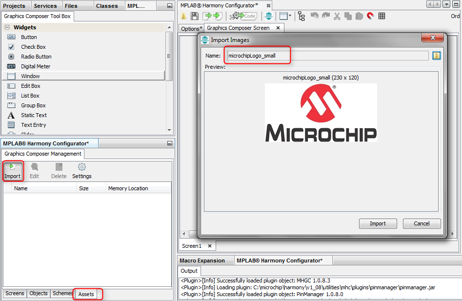Switch to the Services tab

point(45,6)
